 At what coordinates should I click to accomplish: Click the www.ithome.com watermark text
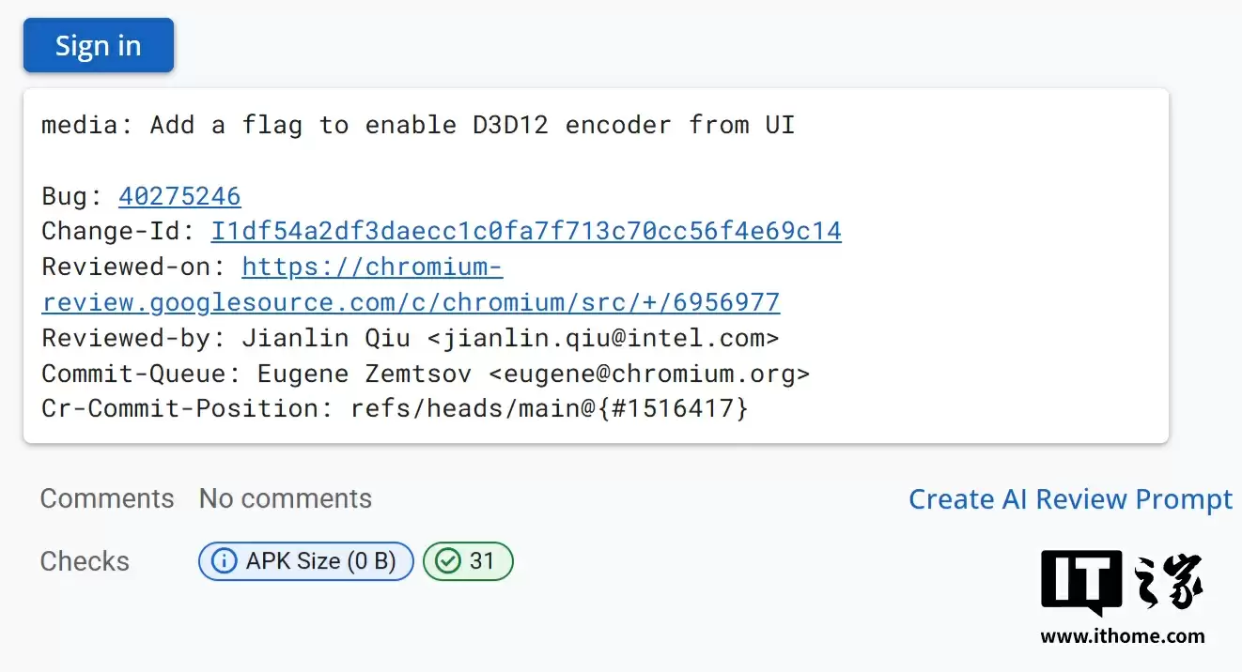(x=1122, y=636)
